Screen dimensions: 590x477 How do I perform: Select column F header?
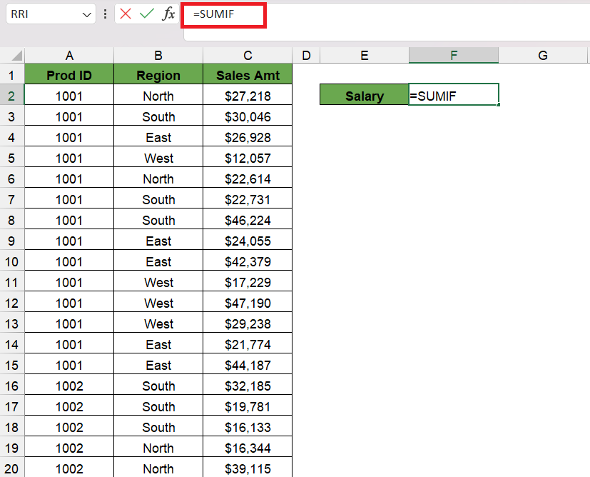tap(454, 56)
